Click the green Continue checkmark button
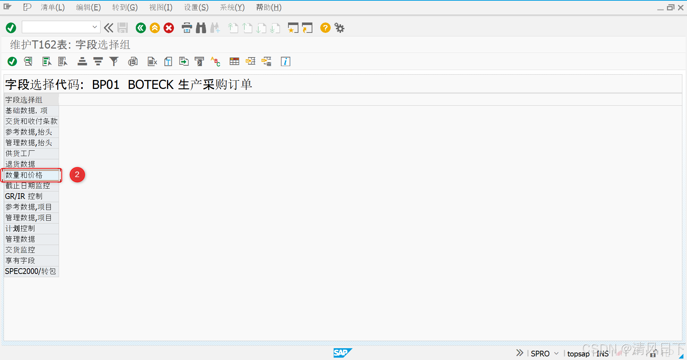 point(11,27)
